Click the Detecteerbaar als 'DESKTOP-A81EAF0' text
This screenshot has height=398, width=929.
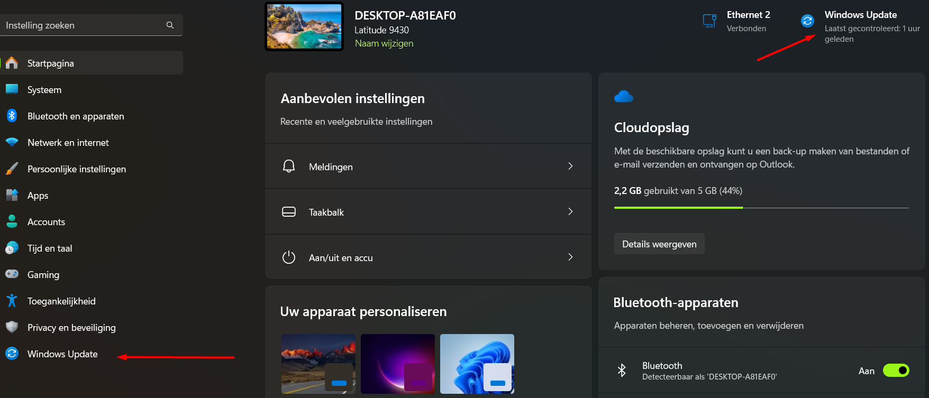point(709,377)
